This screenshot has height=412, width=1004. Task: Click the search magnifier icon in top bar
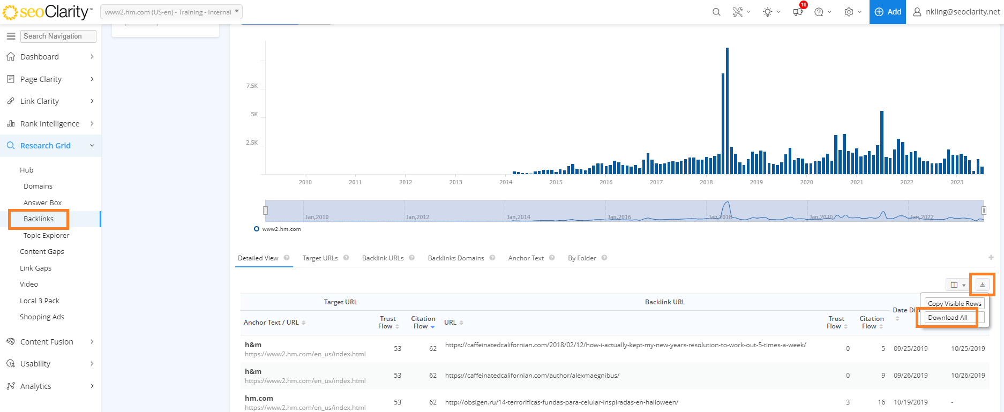coord(716,12)
